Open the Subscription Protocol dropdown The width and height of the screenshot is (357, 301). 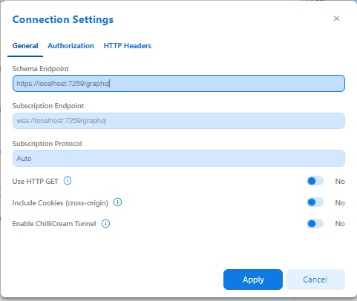[179, 158]
